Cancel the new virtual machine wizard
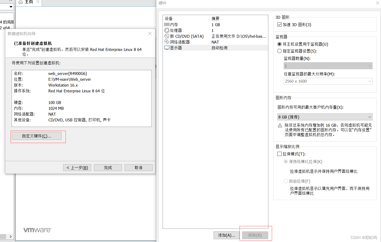 139,168
